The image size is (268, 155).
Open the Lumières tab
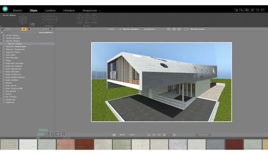tap(50, 11)
